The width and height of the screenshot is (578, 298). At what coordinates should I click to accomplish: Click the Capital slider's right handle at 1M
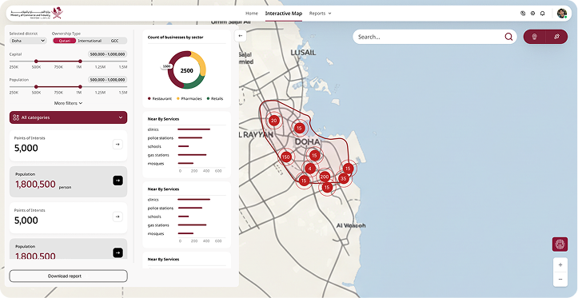click(80, 62)
